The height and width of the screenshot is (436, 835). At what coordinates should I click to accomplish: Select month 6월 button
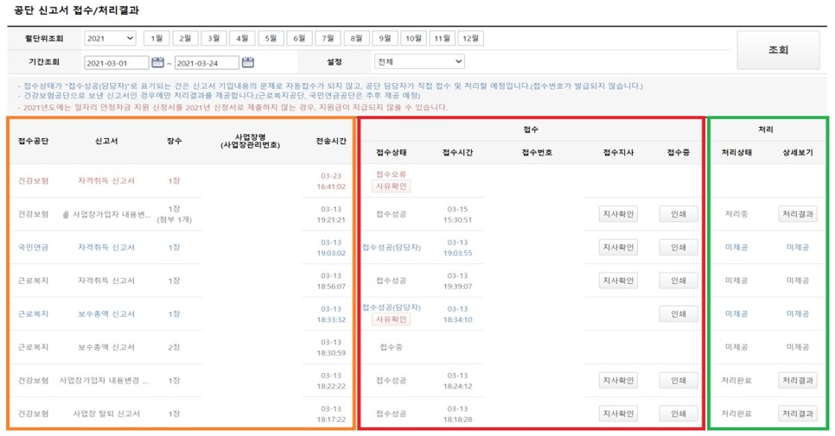click(299, 38)
